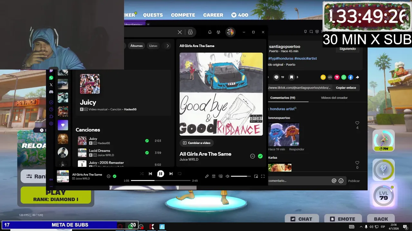This screenshot has height=231, width=412.
Task: Open player icon in browser sidebar
Action: [x=51, y=102]
